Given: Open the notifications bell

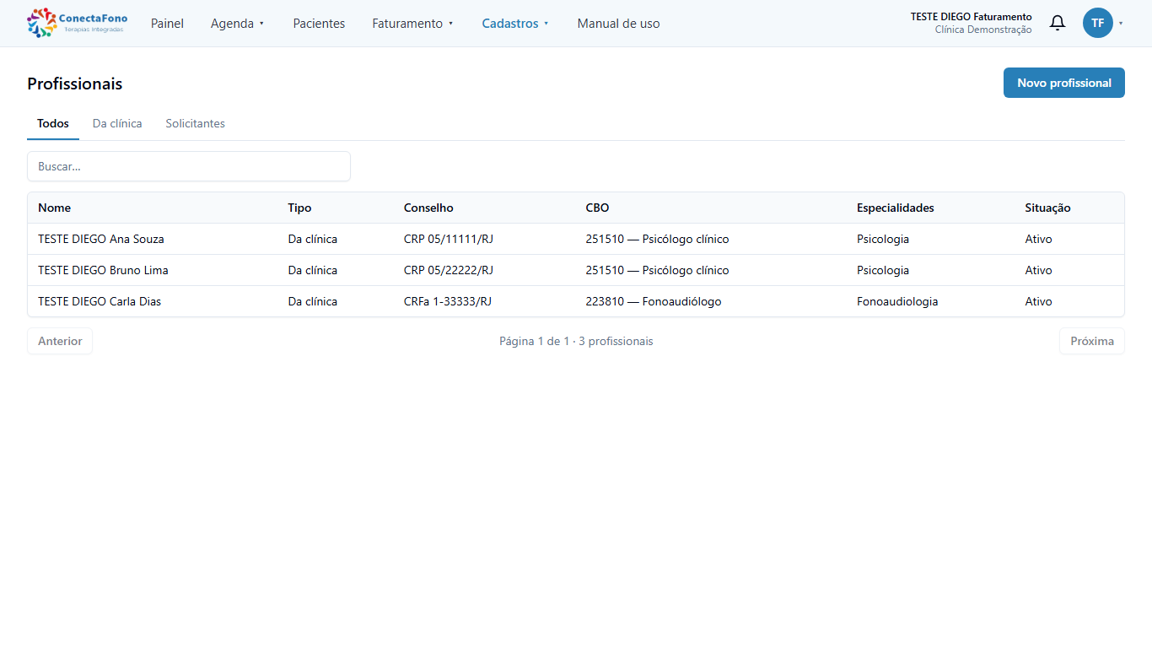Looking at the screenshot, I should [x=1058, y=23].
